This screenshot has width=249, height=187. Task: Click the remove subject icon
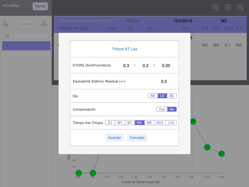point(44,23)
